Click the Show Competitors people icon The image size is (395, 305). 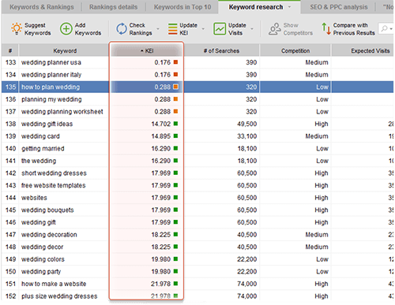[275, 29]
